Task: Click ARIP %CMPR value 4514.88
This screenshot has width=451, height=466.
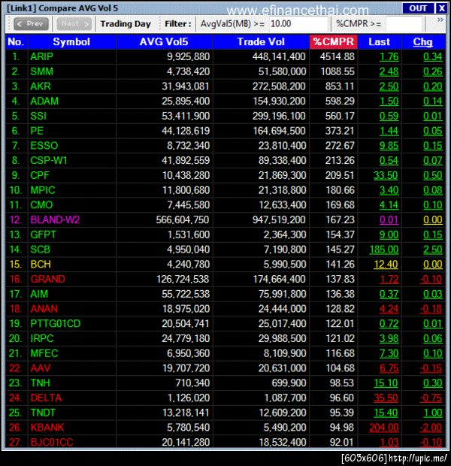Action: click(x=337, y=56)
